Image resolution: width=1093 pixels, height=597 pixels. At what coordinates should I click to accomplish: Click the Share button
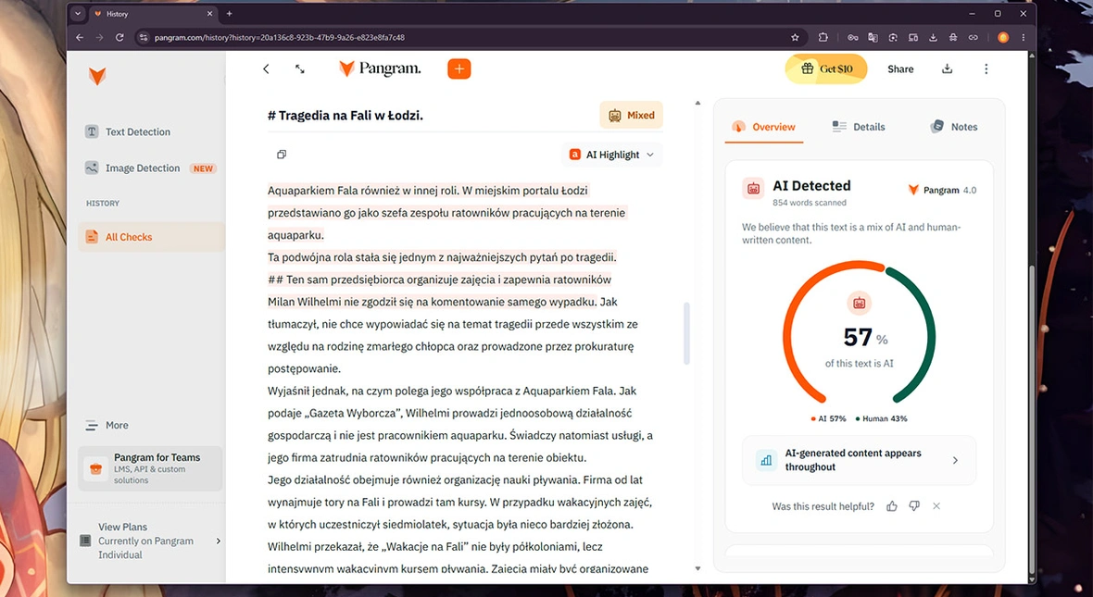[900, 69]
